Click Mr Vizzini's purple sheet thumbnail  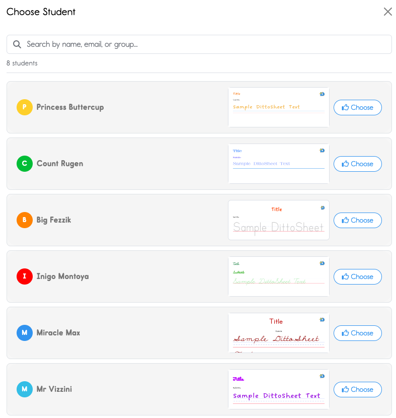pyautogui.click(x=278, y=389)
